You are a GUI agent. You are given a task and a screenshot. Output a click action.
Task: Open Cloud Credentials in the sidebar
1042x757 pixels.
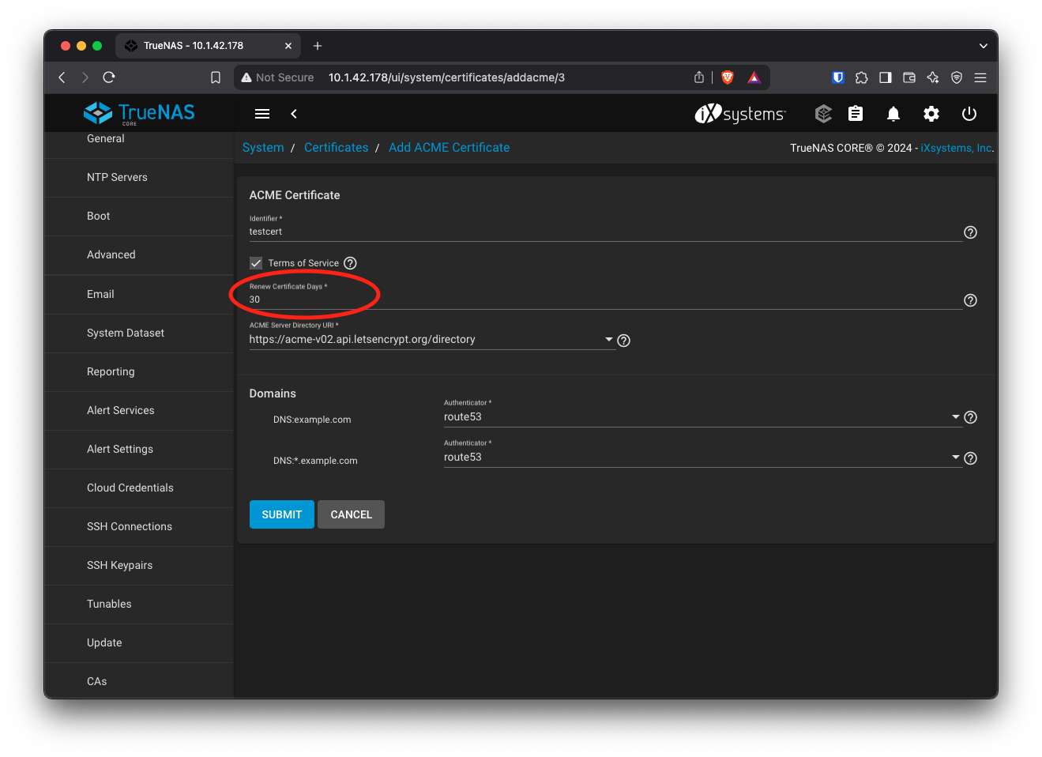tap(139, 488)
